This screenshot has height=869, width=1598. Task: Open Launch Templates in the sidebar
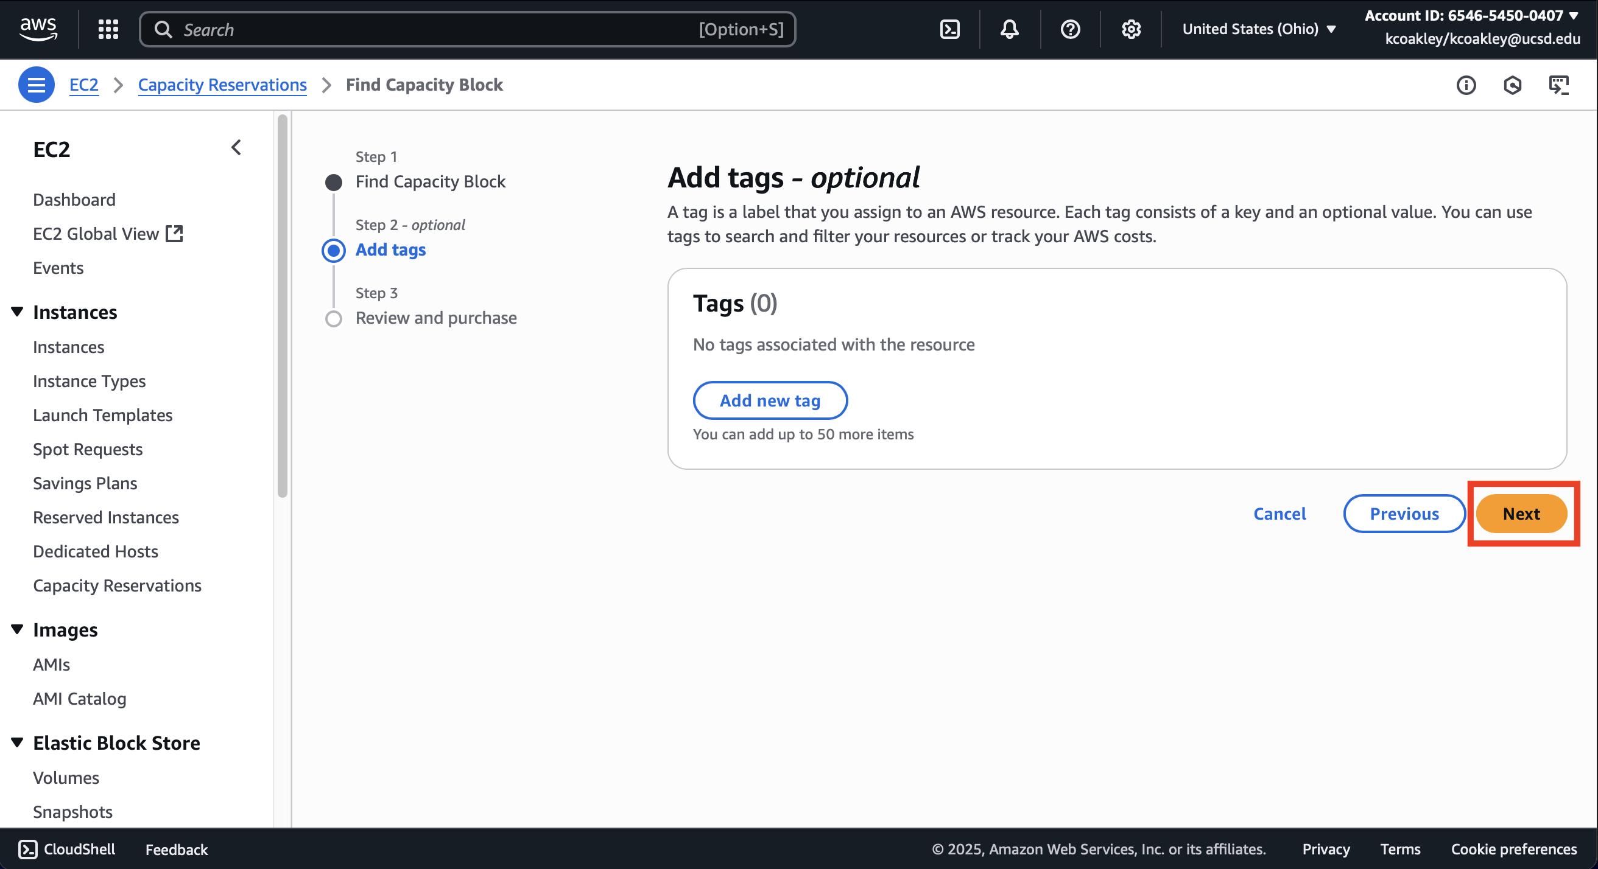coord(102,414)
